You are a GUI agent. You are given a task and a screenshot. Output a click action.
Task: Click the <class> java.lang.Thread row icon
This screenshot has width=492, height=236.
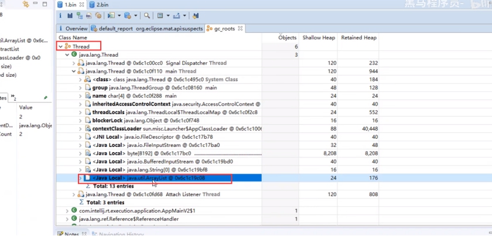[87, 80]
